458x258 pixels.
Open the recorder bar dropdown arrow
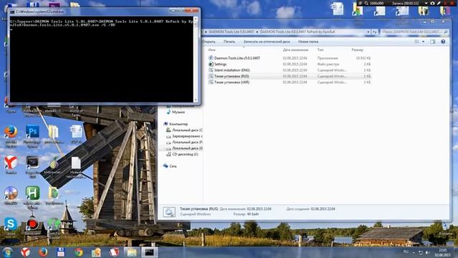(x=426, y=3)
